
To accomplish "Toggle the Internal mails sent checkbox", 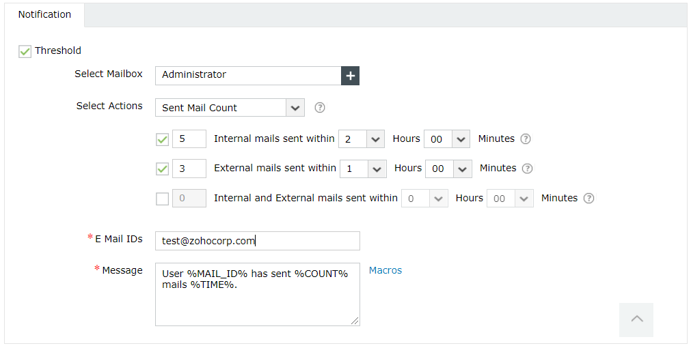I will pos(163,140).
